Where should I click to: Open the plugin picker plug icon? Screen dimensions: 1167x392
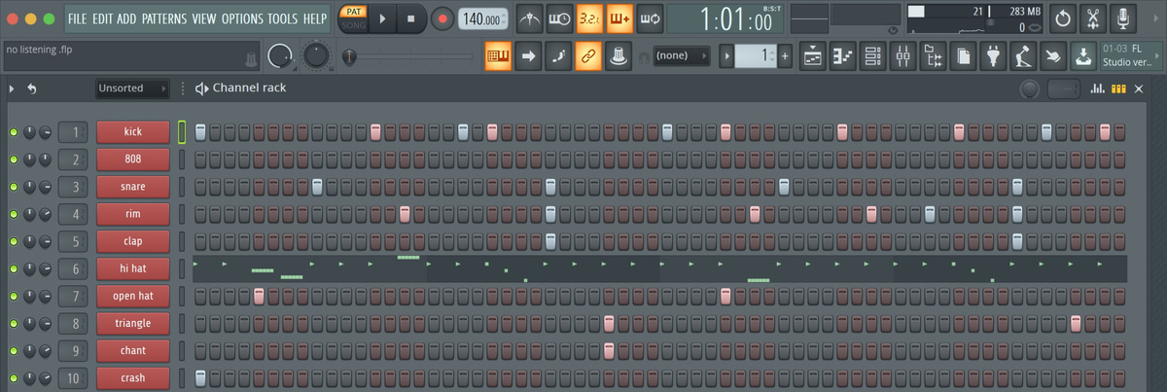(994, 56)
